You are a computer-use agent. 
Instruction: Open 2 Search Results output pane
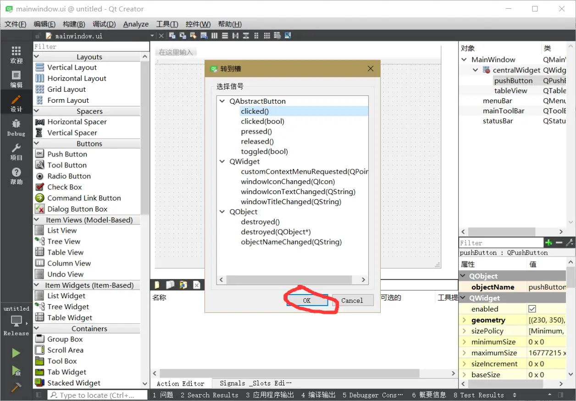click(x=209, y=395)
